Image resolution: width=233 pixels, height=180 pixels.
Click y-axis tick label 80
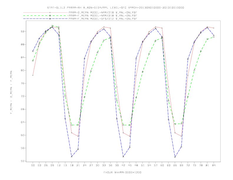pyautogui.click(x=23, y=70)
